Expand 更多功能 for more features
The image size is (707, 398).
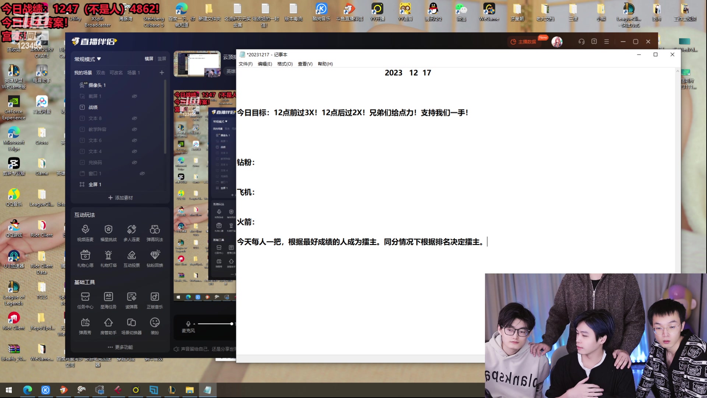point(120,347)
